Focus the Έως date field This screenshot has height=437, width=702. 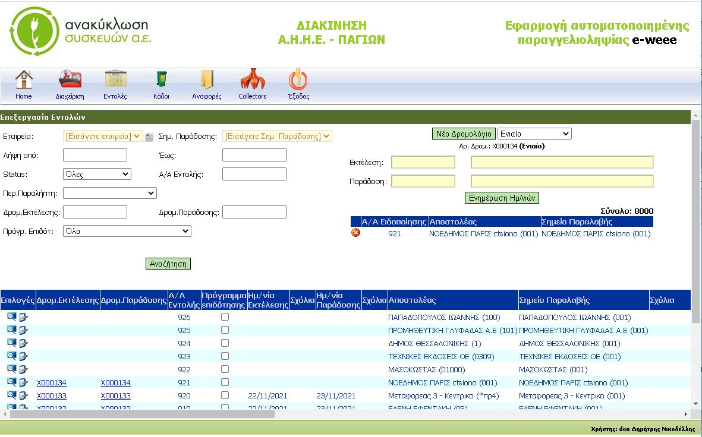(x=254, y=155)
